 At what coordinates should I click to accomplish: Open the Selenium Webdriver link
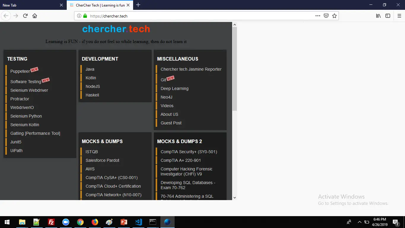[x=29, y=90]
